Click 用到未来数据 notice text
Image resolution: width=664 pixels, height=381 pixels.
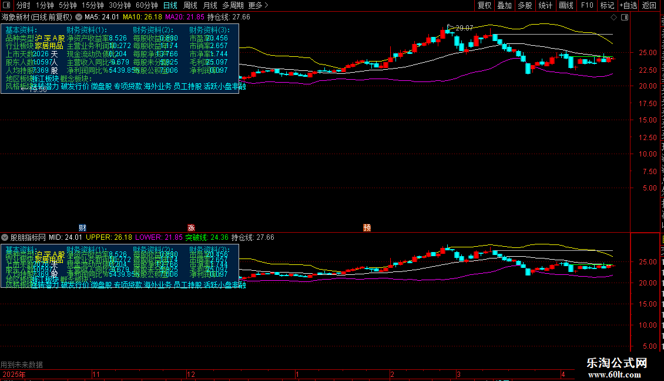22,365
